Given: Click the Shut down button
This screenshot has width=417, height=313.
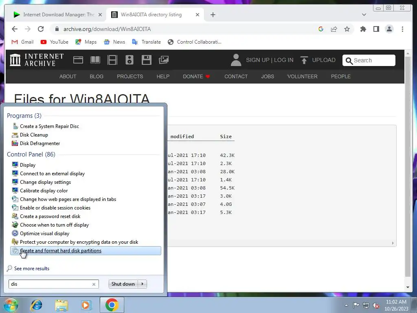Looking at the screenshot, I should point(123,284).
